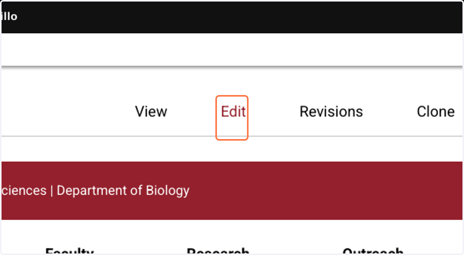Select the Clone tab
The width and height of the screenshot is (464, 255).
click(x=436, y=112)
